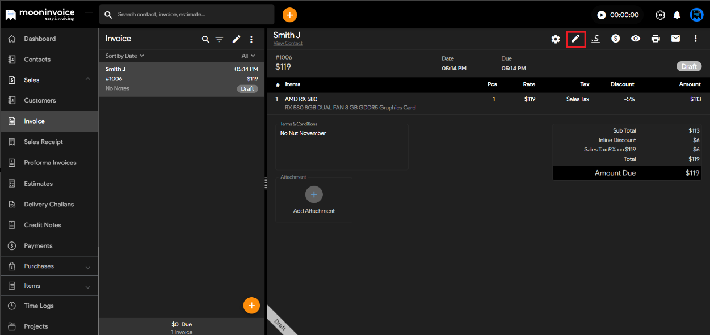Open Proforma Invoices

point(49,163)
